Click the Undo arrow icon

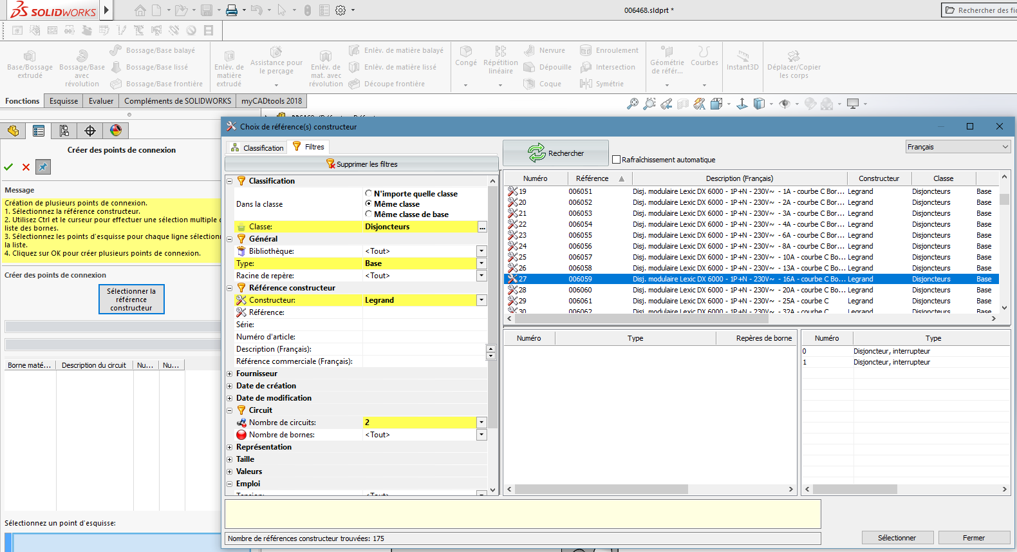[256, 10]
